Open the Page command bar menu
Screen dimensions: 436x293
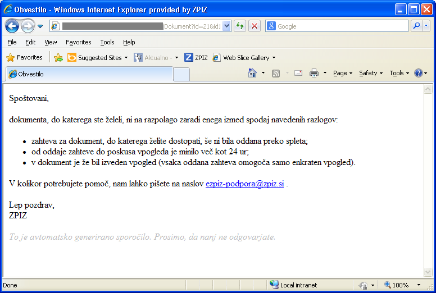(x=343, y=73)
